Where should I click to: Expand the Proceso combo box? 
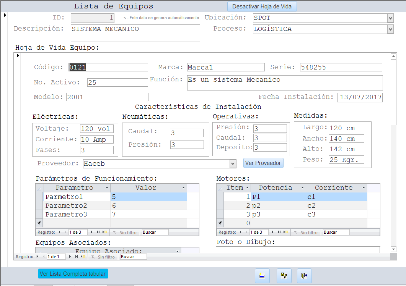point(390,29)
